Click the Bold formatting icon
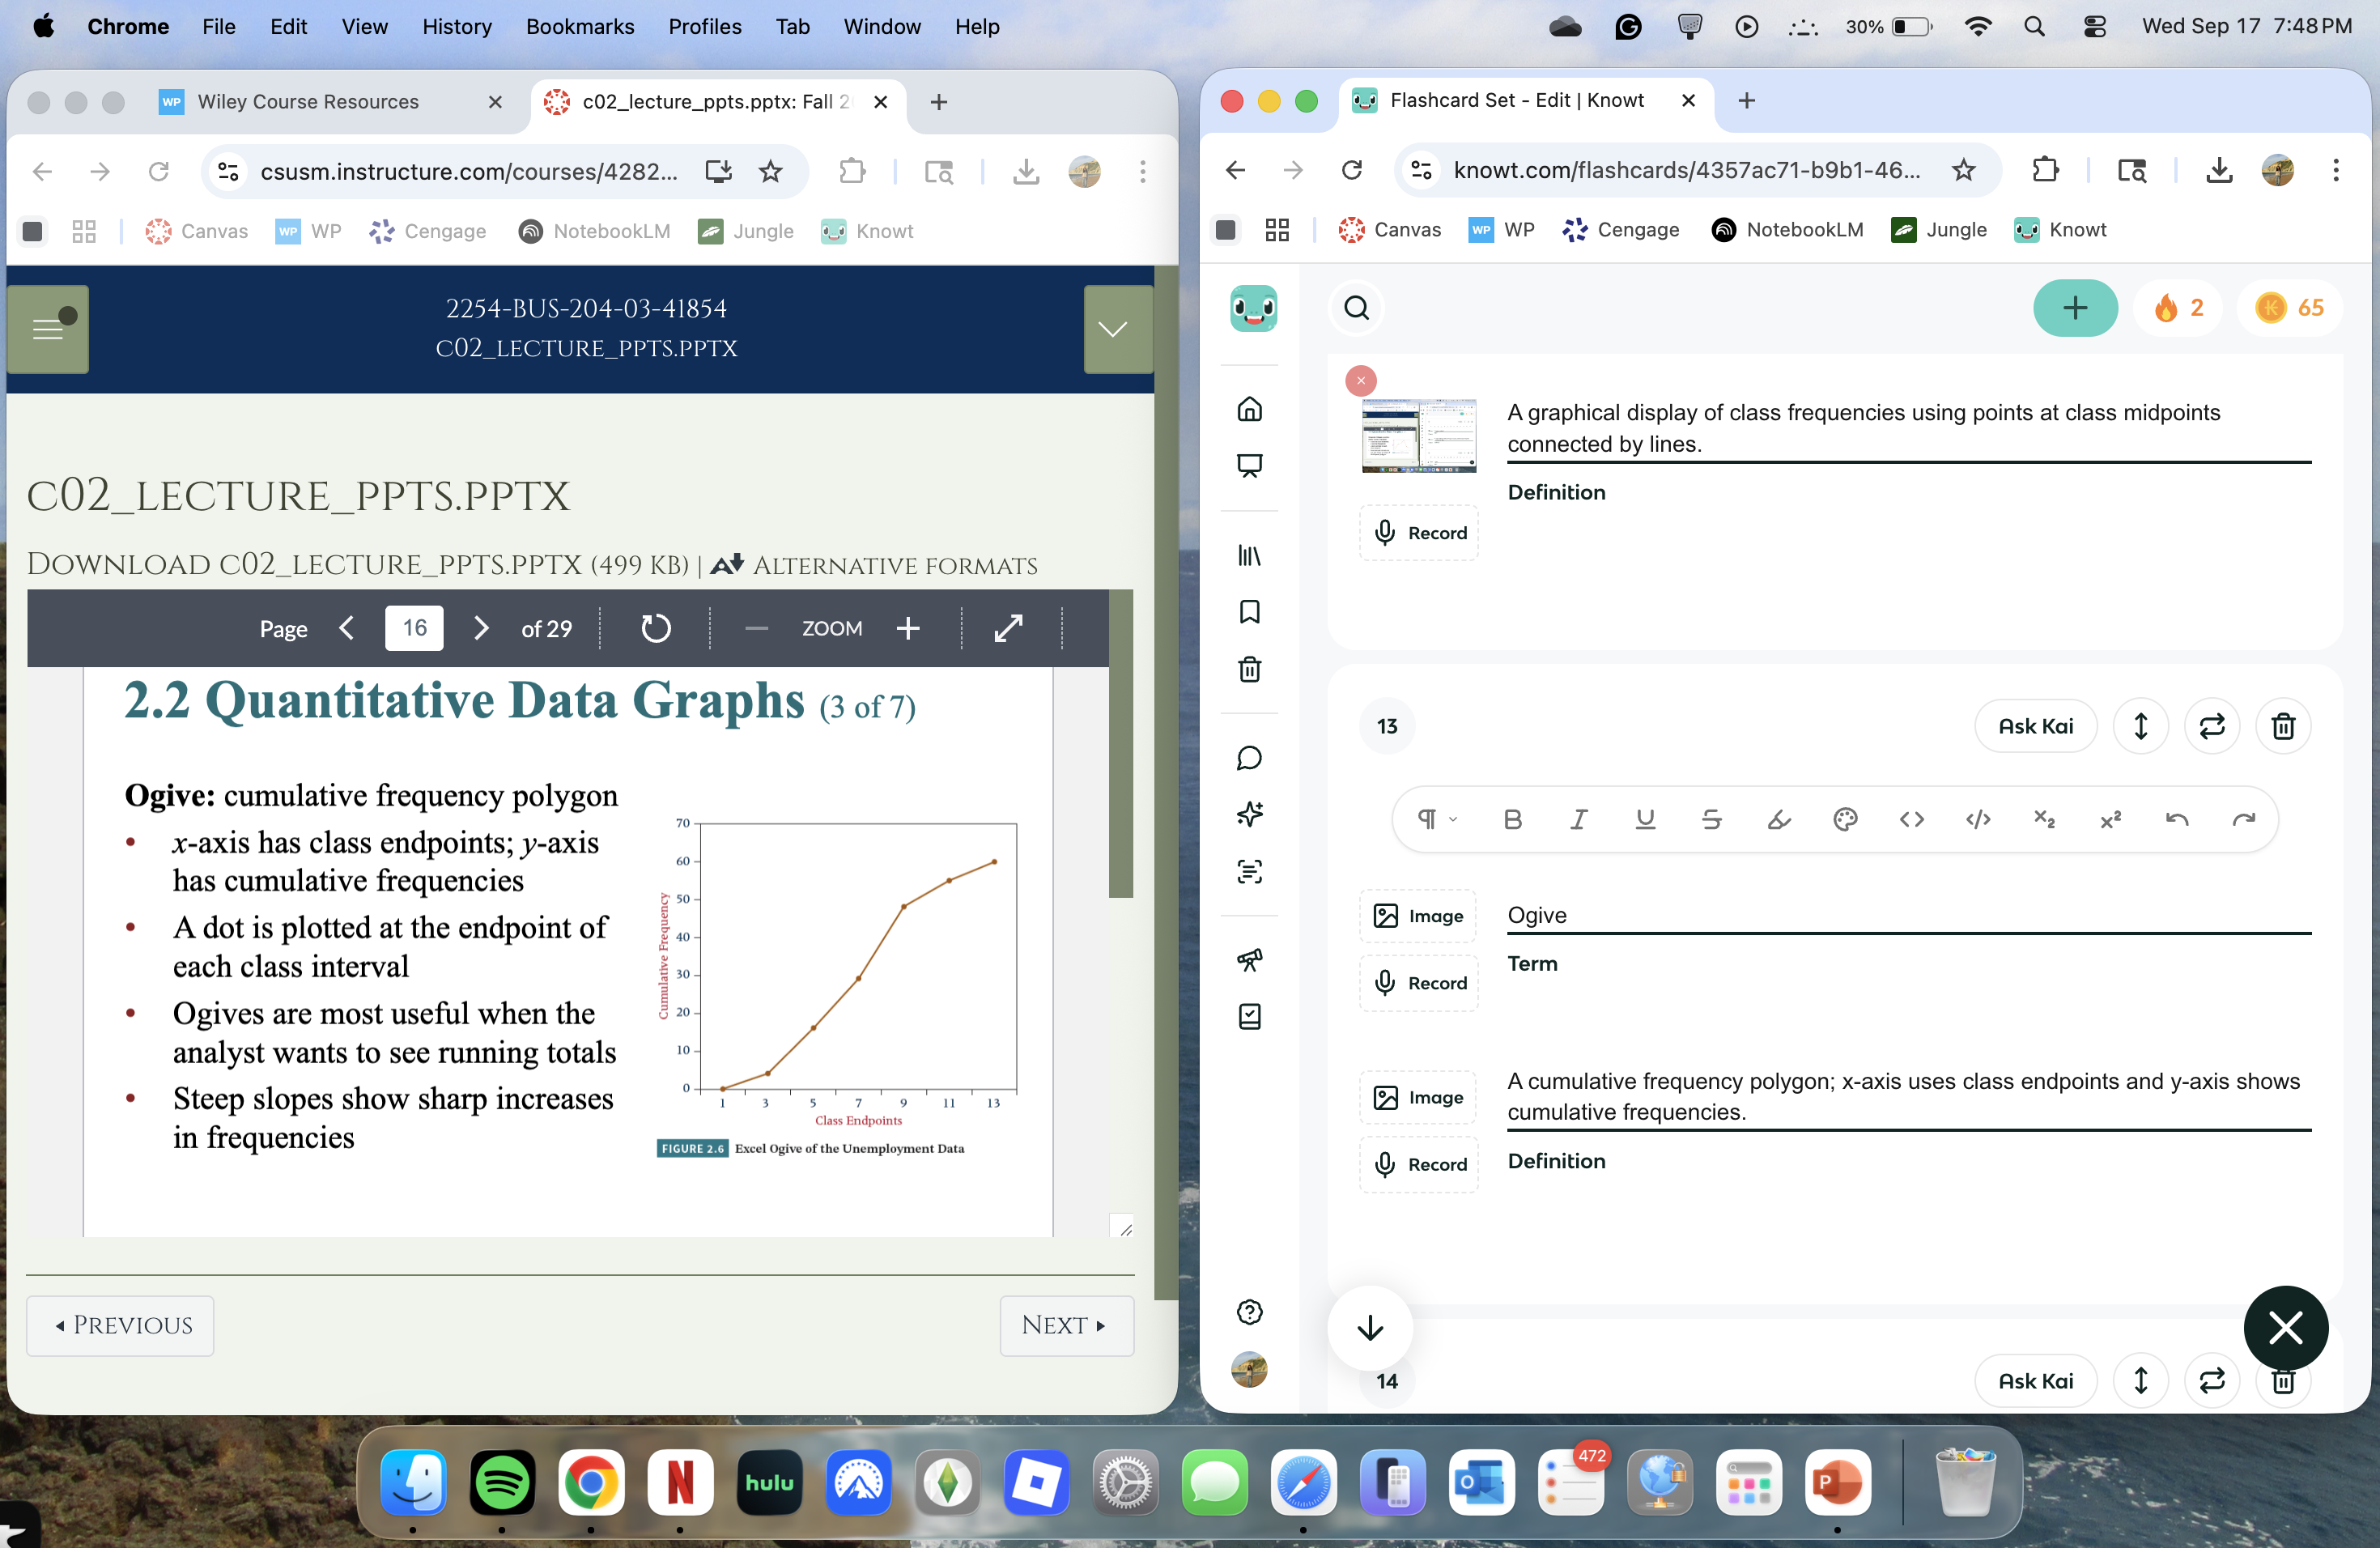 [x=1512, y=820]
